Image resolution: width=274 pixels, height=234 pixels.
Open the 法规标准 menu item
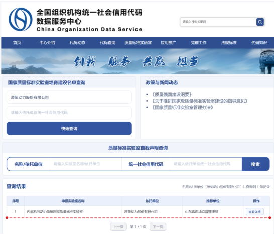click(x=229, y=43)
